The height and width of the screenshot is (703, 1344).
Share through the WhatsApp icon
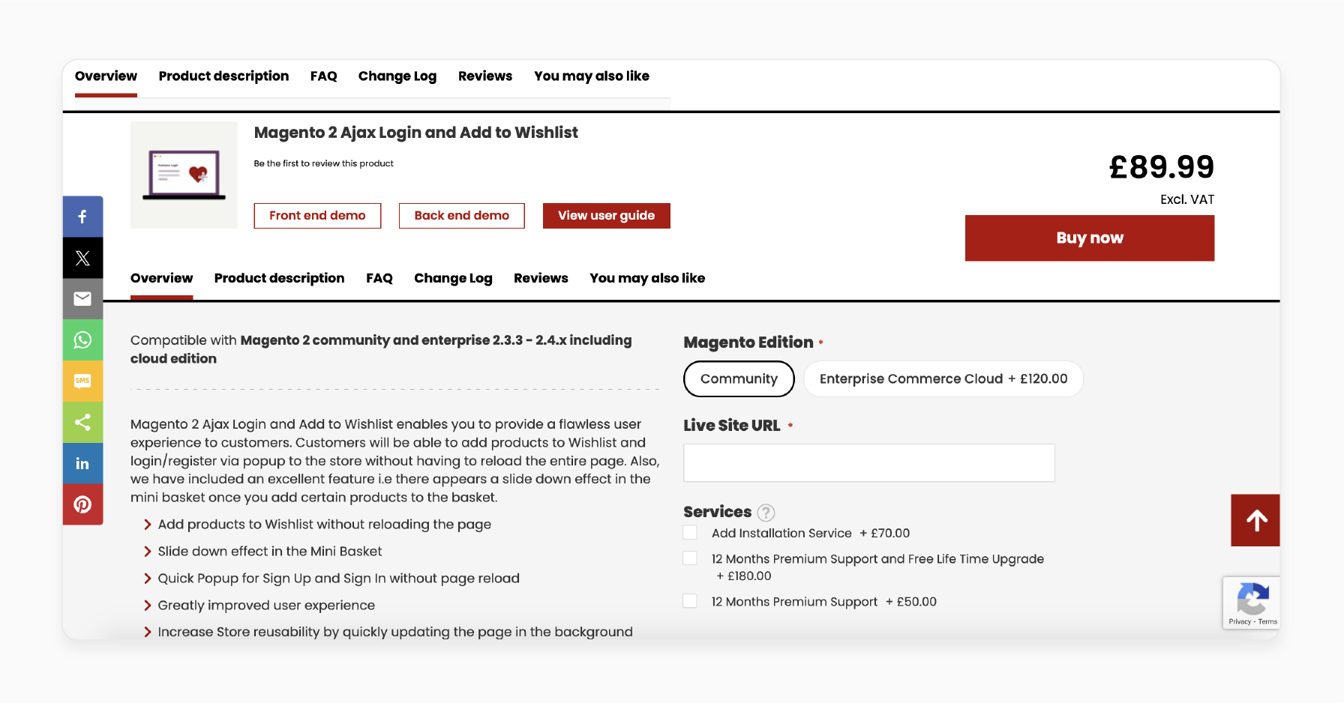(82, 340)
